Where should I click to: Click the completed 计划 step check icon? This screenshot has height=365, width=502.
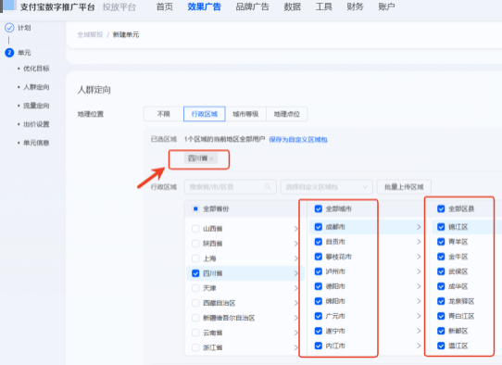click(9, 28)
